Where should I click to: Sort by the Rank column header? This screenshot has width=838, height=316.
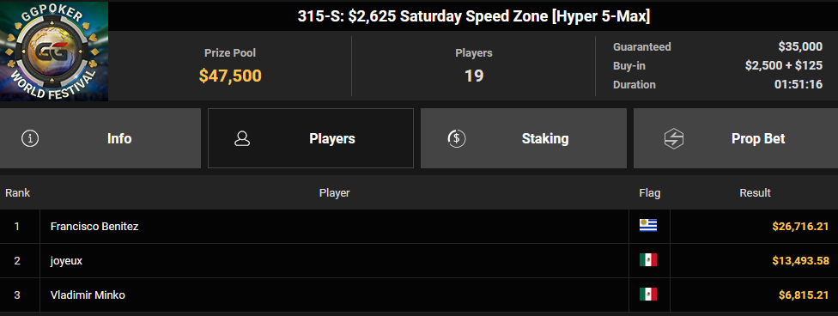click(x=18, y=193)
